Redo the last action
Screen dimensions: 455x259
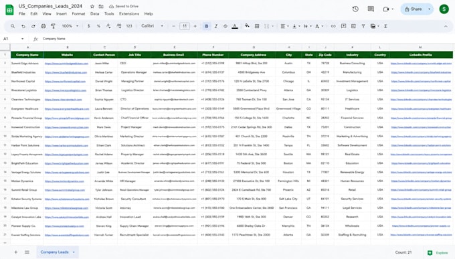pyautogui.click(x=33, y=26)
